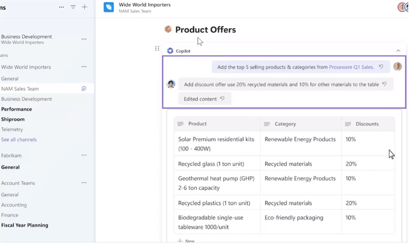Open the Business Development team options menu
The height and width of the screenshot is (244, 409).
tap(84, 39)
